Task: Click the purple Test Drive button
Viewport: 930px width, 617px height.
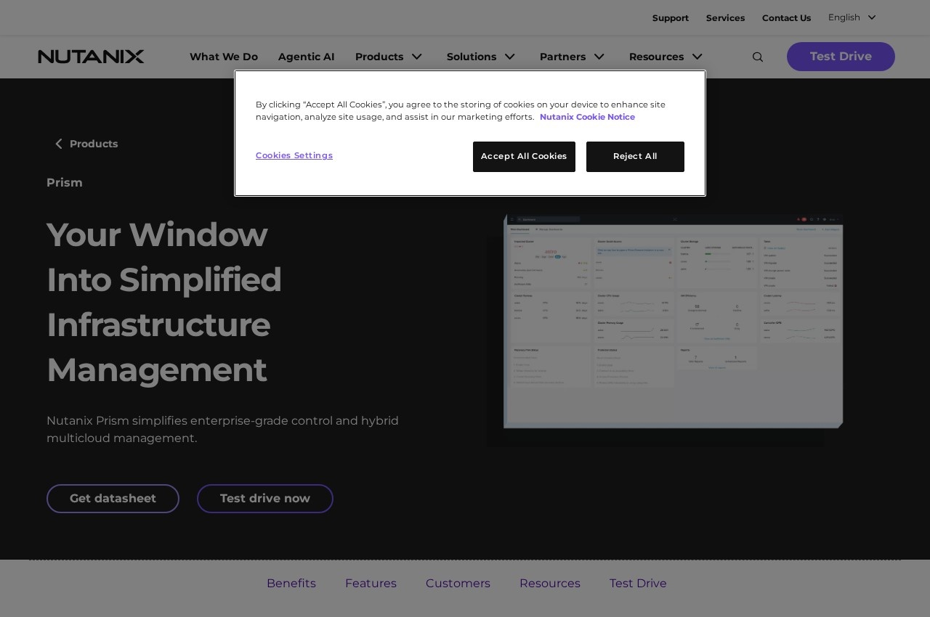Action: pyautogui.click(x=841, y=57)
